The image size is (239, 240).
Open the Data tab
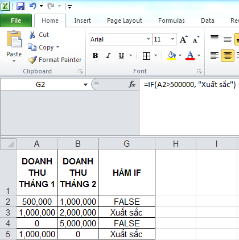coord(208,20)
